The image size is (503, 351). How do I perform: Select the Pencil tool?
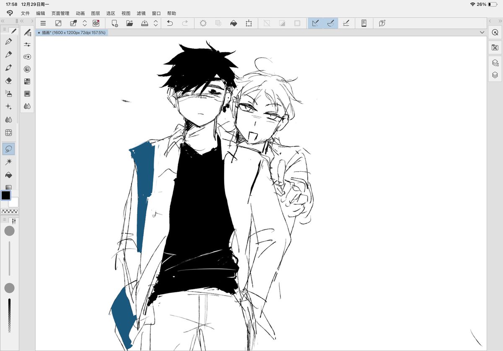pyautogui.click(x=9, y=54)
